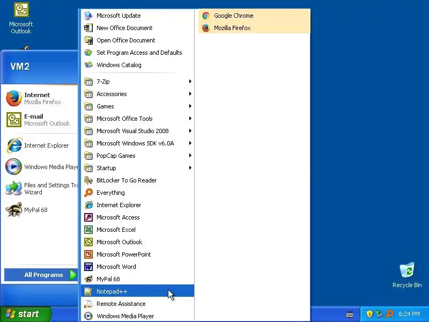The width and height of the screenshot is (429, 322).
Task: Click the Microsoft Update icon
Action: [x=88, y=16]
